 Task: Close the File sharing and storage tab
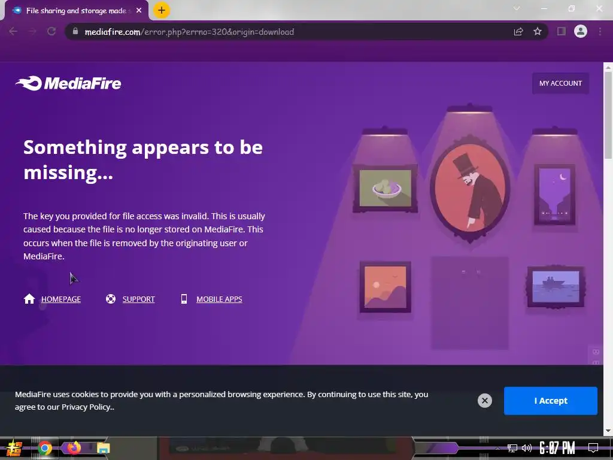click(x=139, y=11)
